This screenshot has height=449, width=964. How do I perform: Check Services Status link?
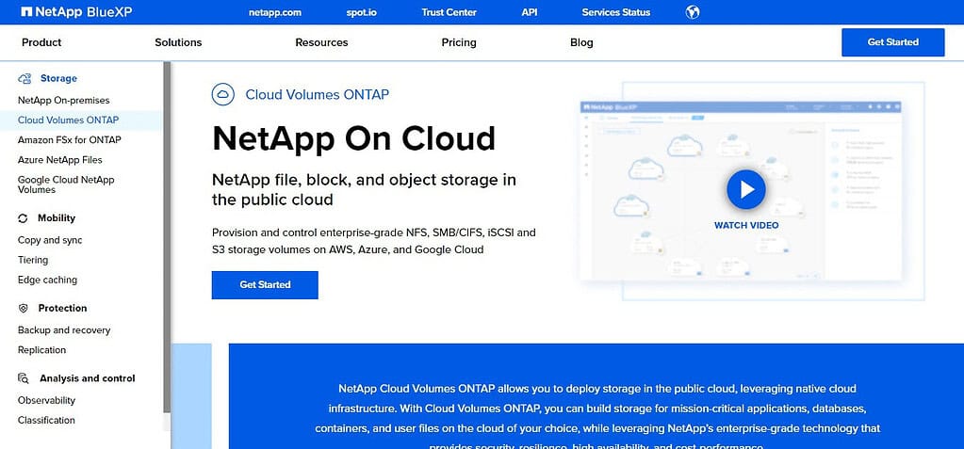pyautogui.click(x=616, y=12)
